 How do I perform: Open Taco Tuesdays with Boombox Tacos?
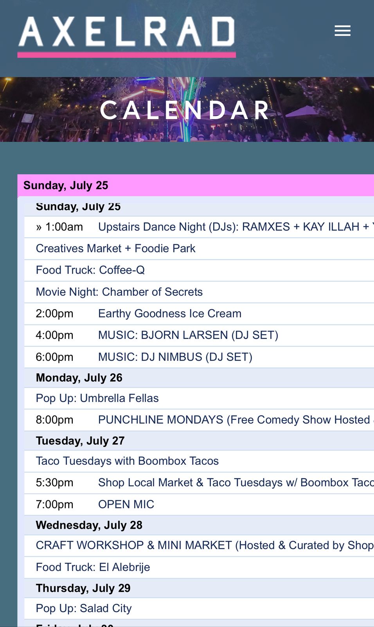[127, 461]
